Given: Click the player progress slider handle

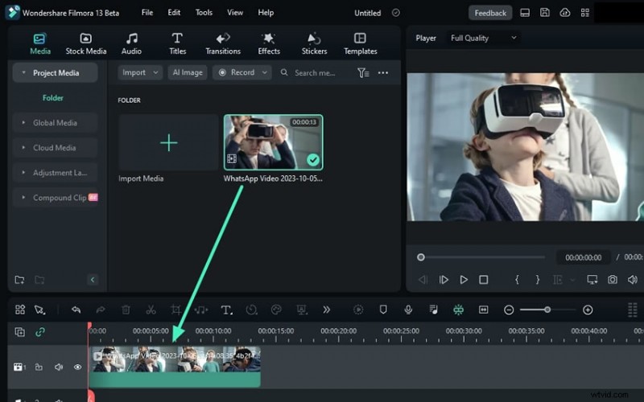Looking at the screenshot, I should (420, 257).
